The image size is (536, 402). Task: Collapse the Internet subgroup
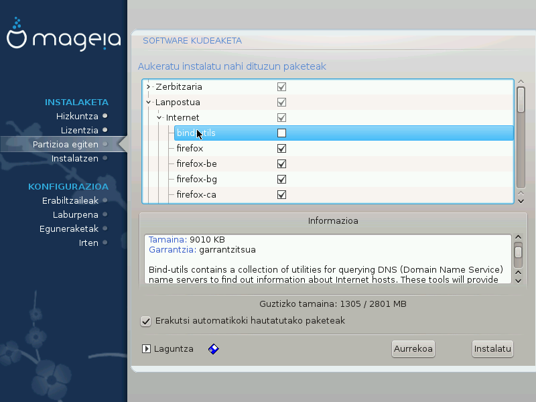coord(159,118)
